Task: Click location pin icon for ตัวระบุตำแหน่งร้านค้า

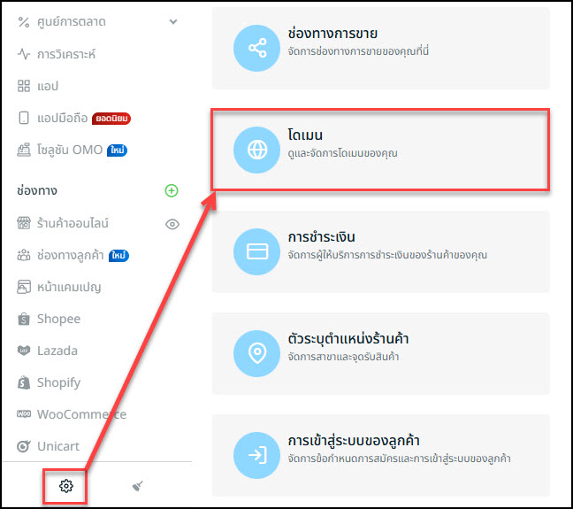Action: click(257, 353)
